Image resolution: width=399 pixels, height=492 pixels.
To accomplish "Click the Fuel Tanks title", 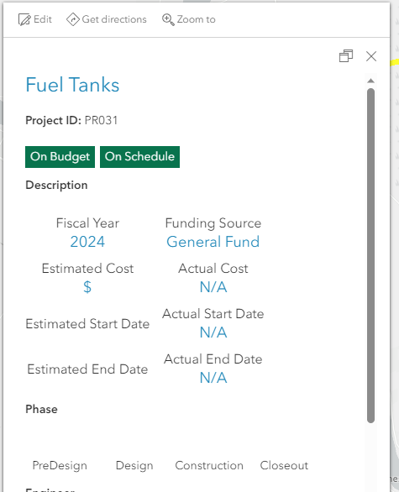I will tap(72, 85).
